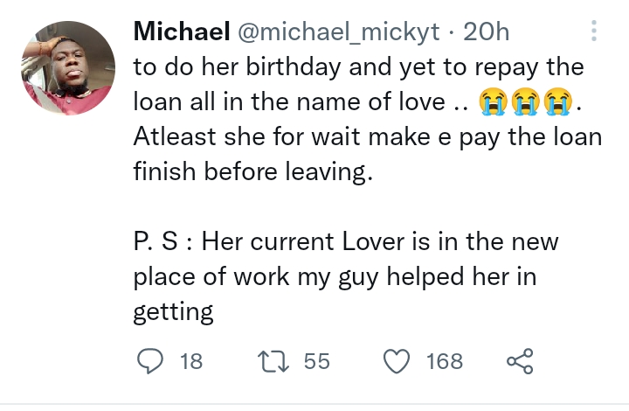Click the word 'getting' ending the tweet
629x411 pixels.
coord(173,312)
